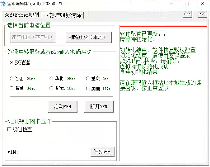Click the 宝莱坞插件 app icon in title bar
The height and width of the screenshot is (167, 210).
(4, 4)
